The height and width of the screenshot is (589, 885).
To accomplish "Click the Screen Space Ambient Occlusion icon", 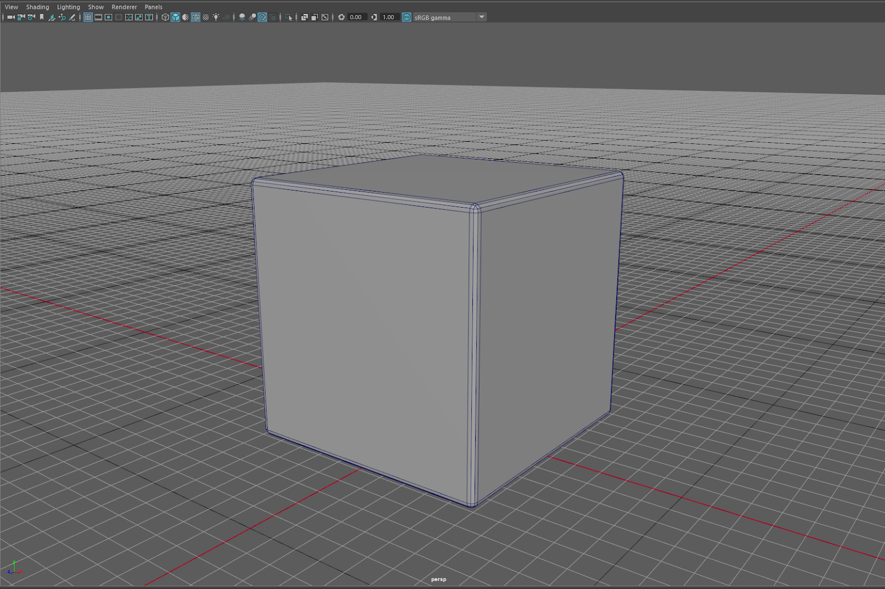I will [242, 17].
